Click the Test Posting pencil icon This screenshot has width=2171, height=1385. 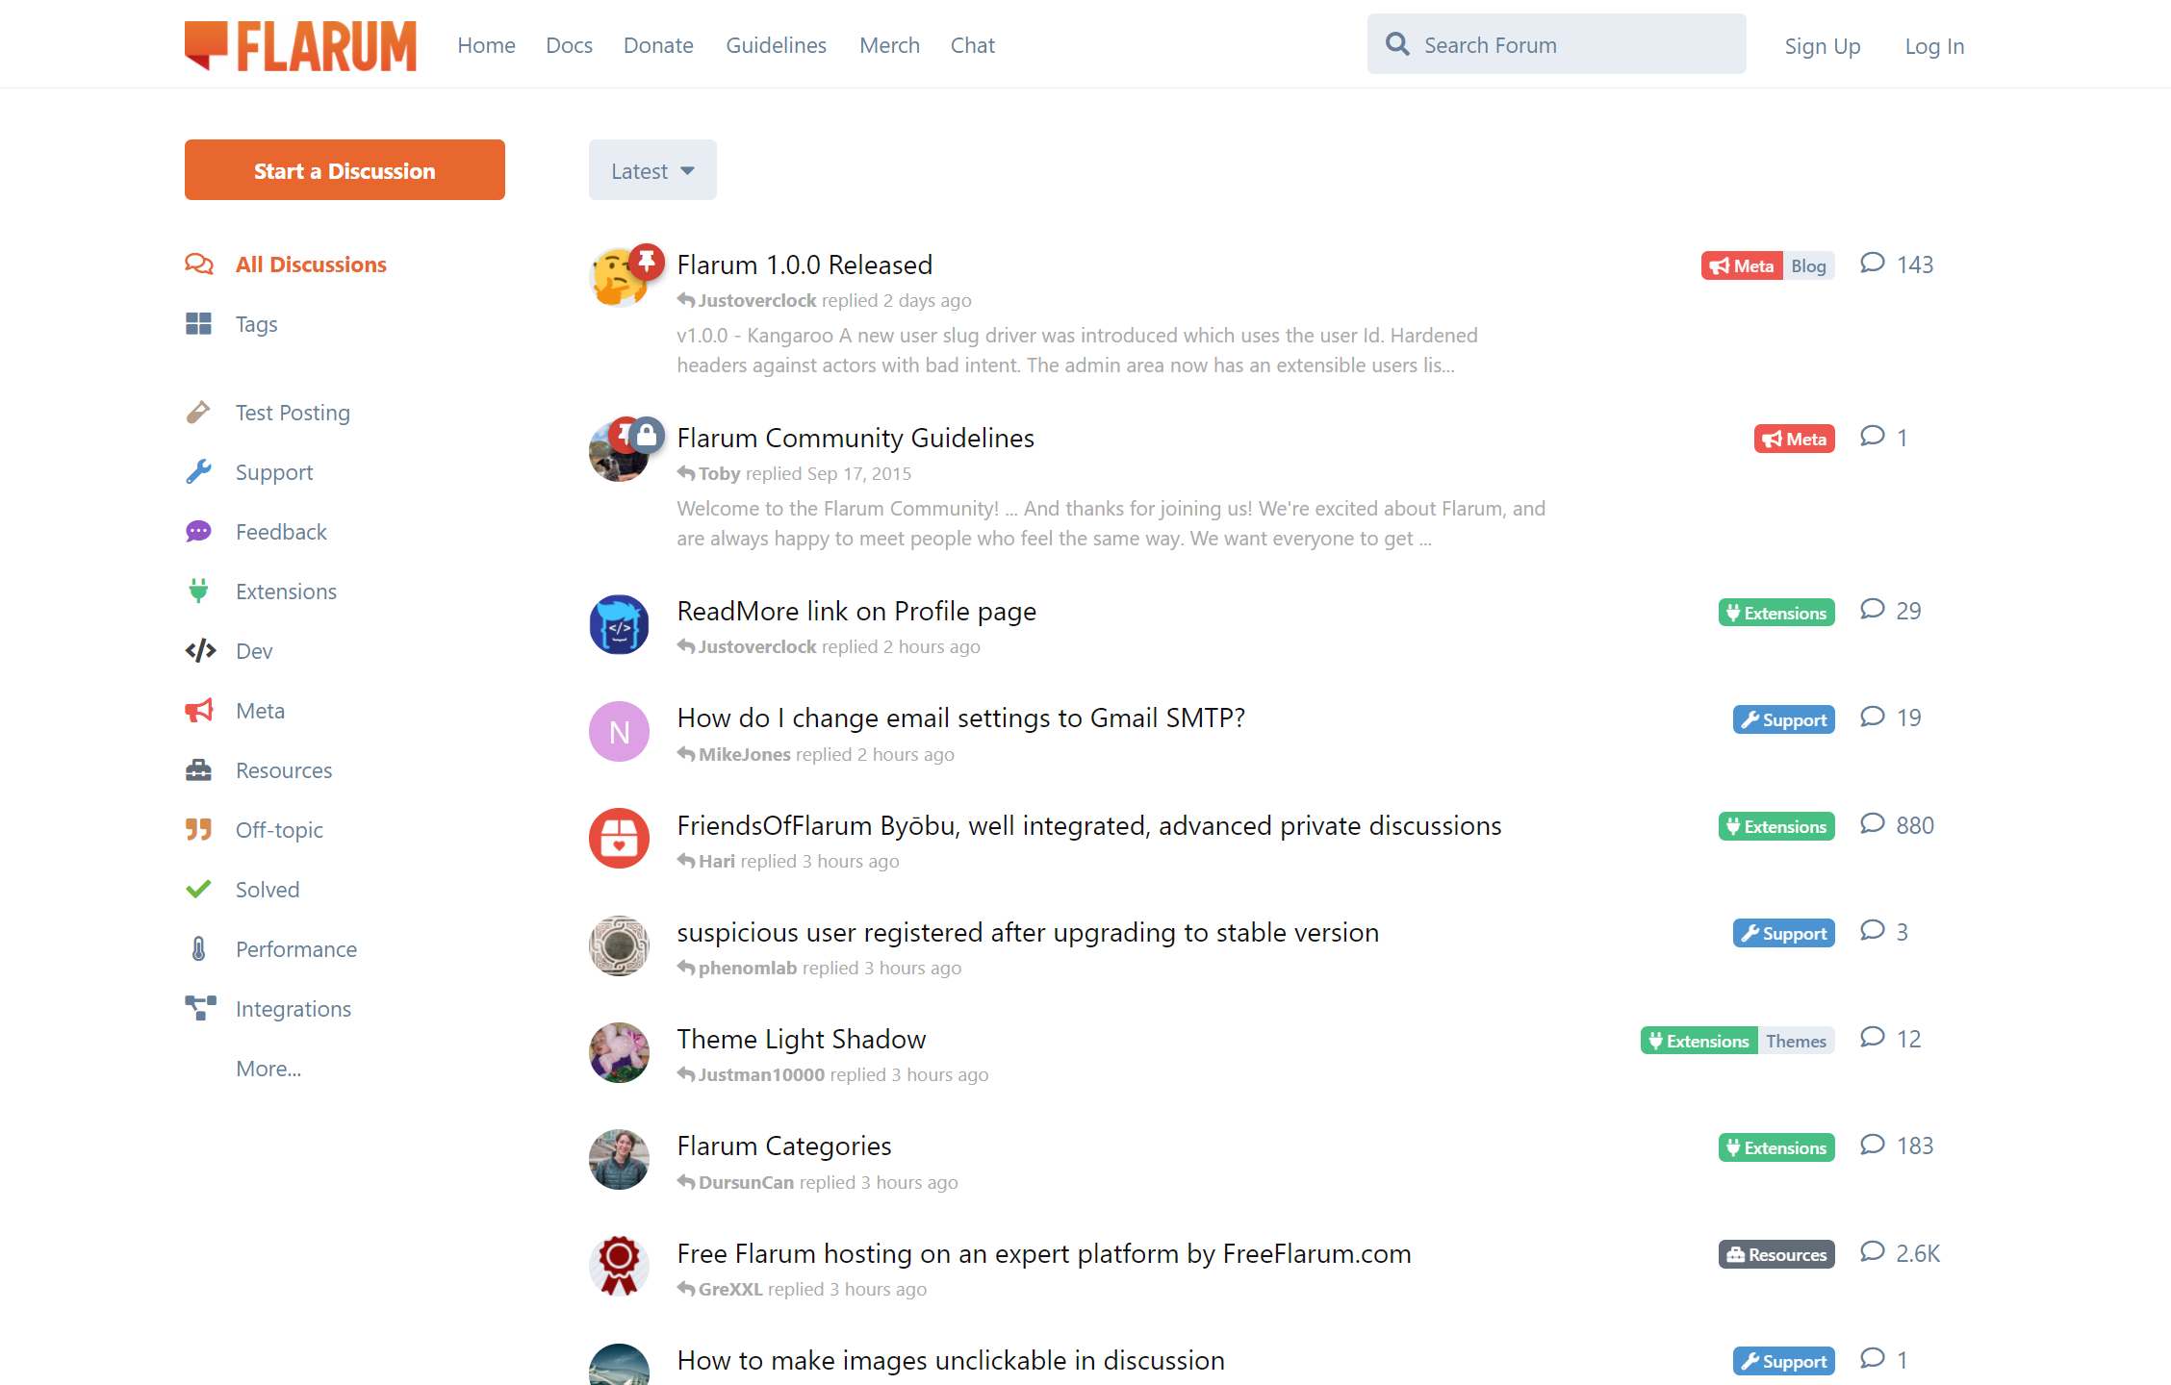(198, 412)
